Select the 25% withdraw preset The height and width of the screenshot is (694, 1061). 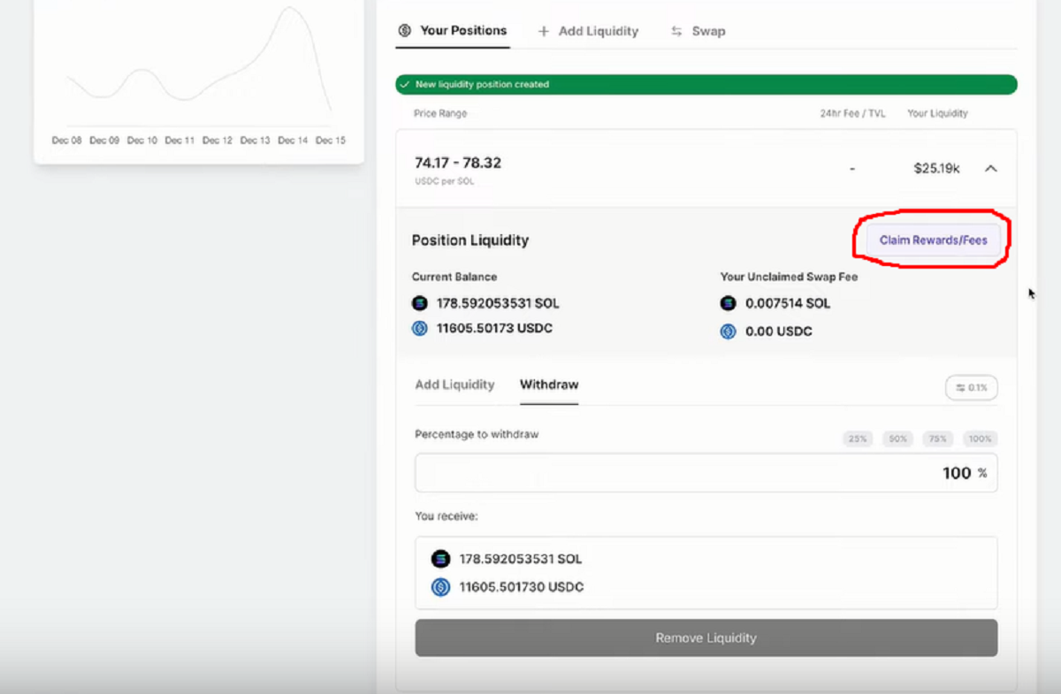coord(857,438)
